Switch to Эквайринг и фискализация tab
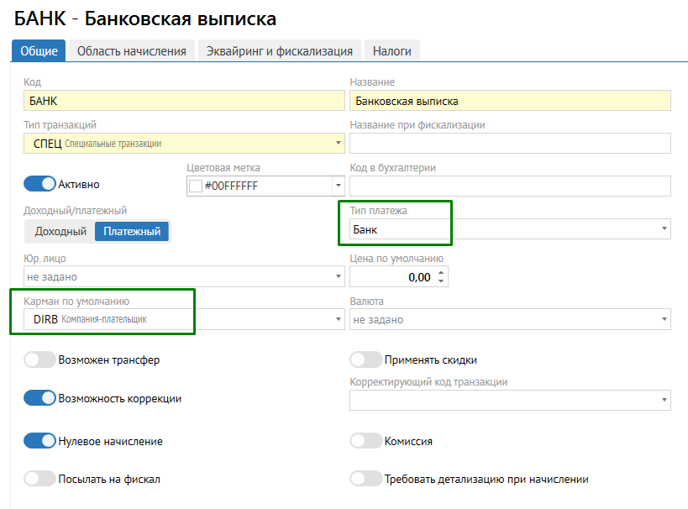The width and height of the screenshot is (688, 509). click(280, 50)
